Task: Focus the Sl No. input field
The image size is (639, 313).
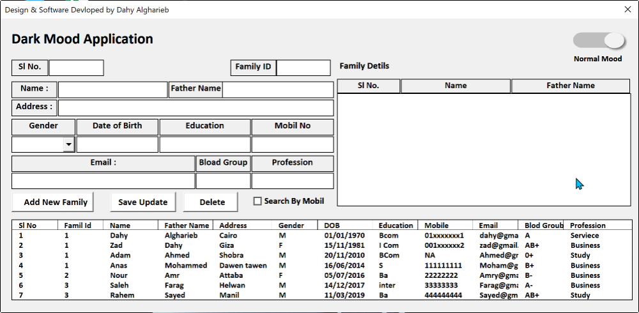Action: [x=76, y=68]
